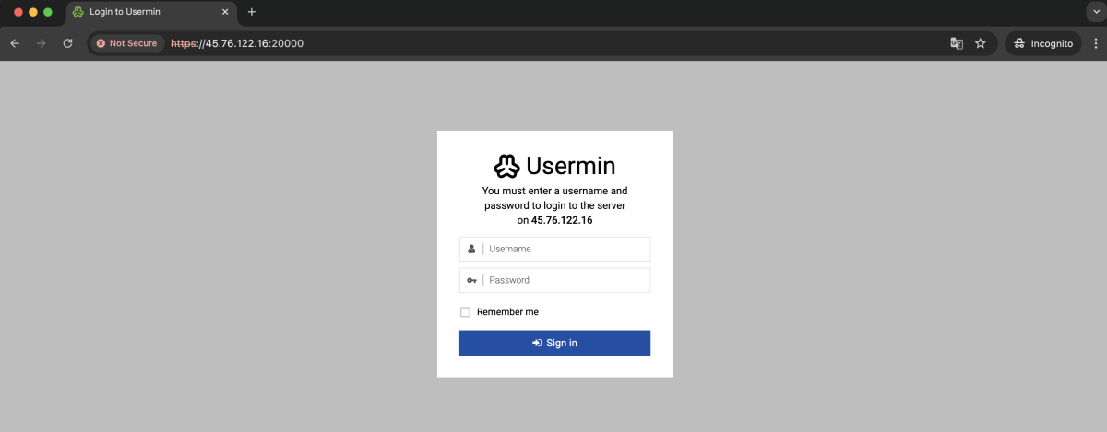Viewport: 1107px width, 432px height.
Task: Click the user icon in Username field
Action: (471, 249)
